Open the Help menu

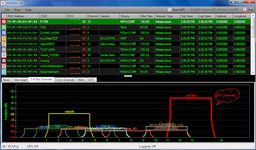pyautogui.click(x=28, y=10)
